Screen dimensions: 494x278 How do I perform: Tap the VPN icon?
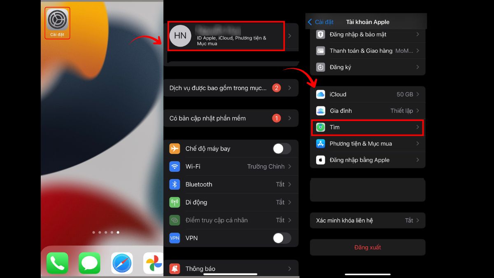pos(175,238)
